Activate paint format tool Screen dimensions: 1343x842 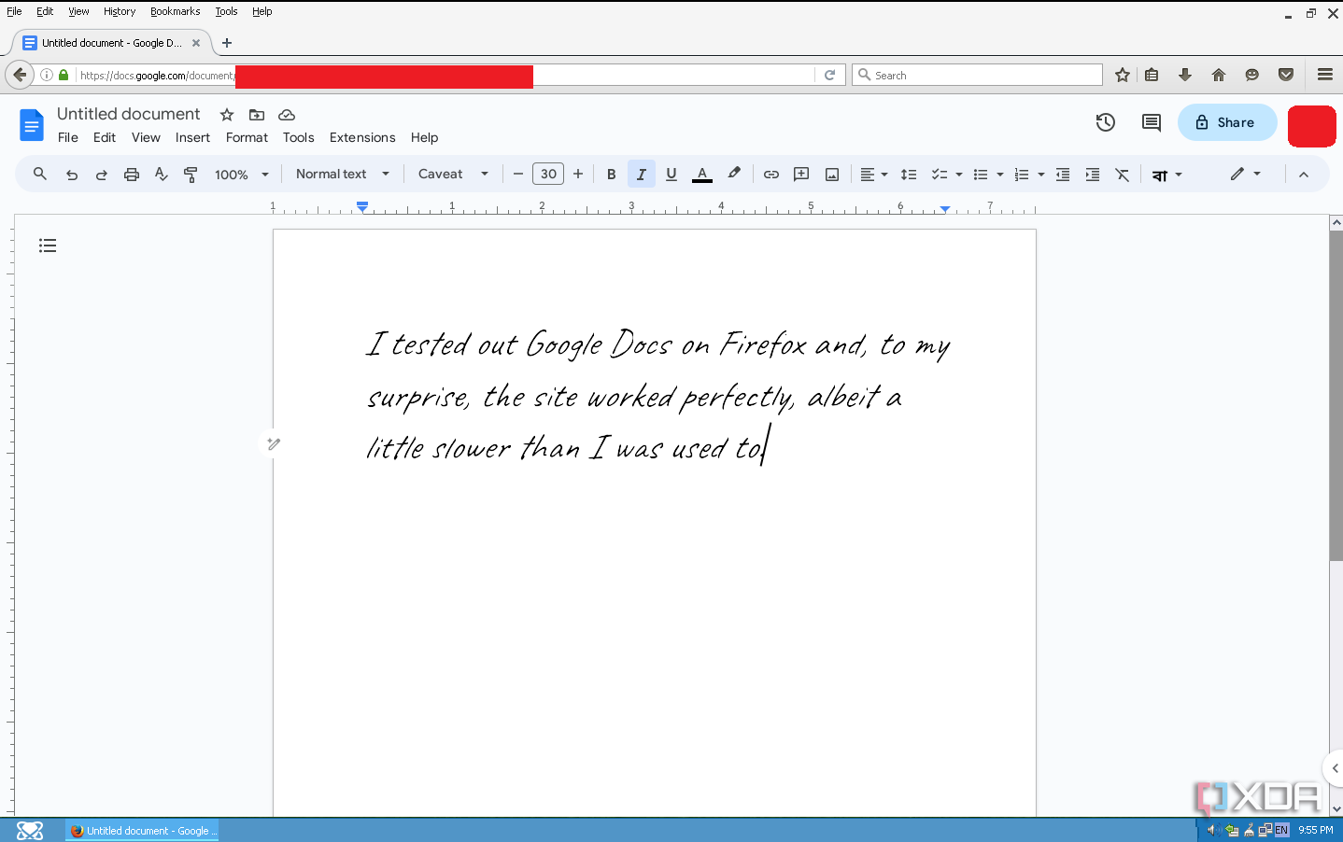coord(191,175)
